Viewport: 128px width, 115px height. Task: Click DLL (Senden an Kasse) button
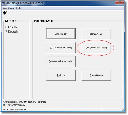pos(61,48)
